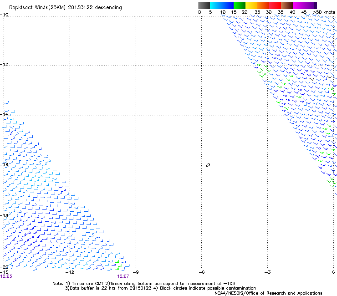Click the '-14' latitude axis label
The image size is (337, 296).
coord(4,114)
